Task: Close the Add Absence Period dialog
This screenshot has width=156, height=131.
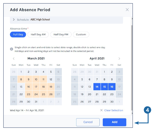Action: click(127, 10)
